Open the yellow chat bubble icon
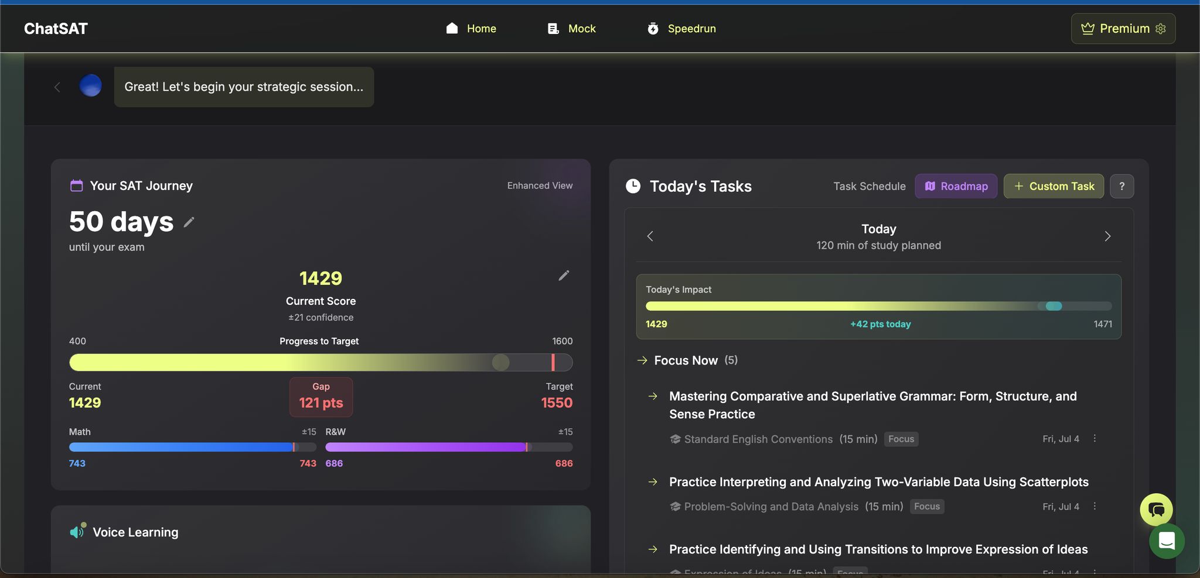 coord(1155,510)
